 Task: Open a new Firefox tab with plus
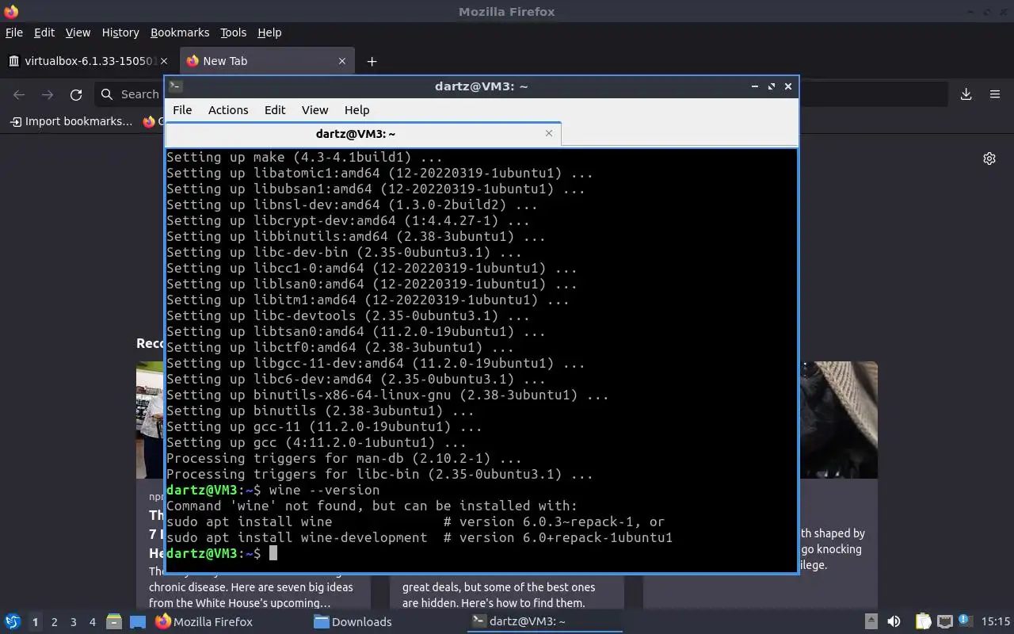372,61
